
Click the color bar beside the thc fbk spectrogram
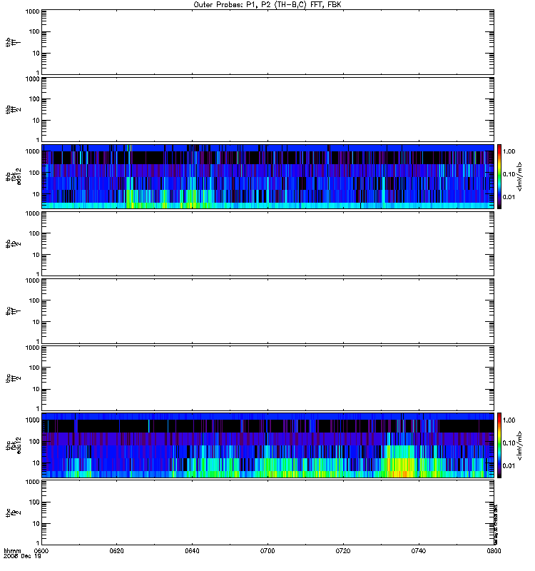(x=499, y=445)
